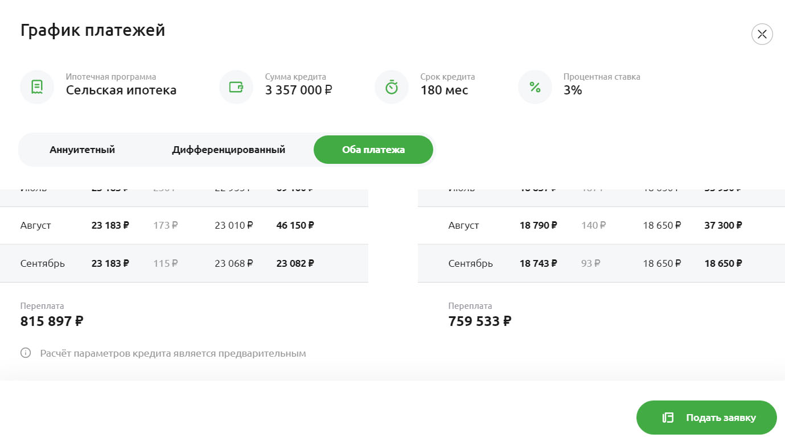The width and height of the screenshot is (785, 442).
Task: Click the annuity September balance 23 082 ₽
Action: click(x=295, y=263)
